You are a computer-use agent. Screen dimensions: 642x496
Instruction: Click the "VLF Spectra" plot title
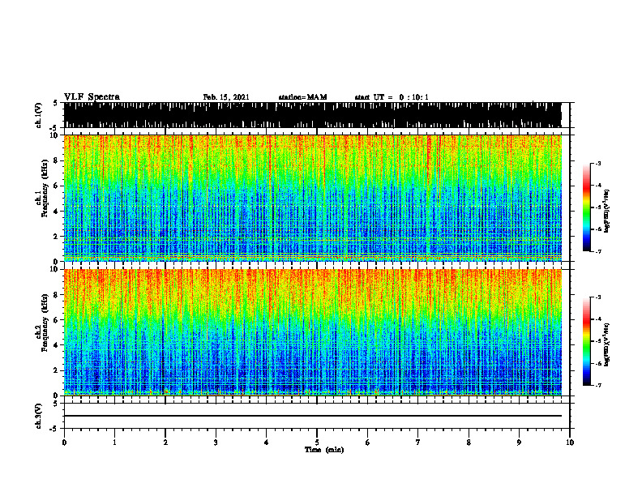pos(92,97)
